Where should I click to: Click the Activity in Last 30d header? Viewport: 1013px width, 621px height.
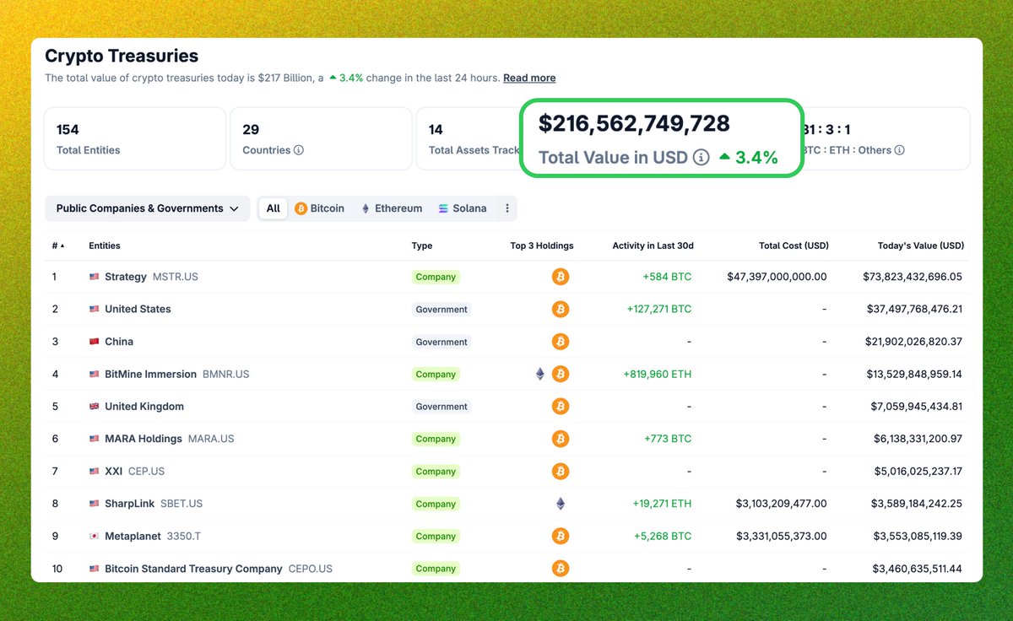pyautogui.click(x=653, y=246)
